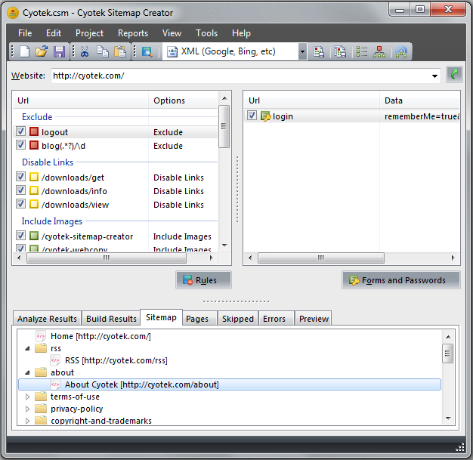Click the Forms and Passwords button
The width and height of the screenshot is (473, 460).
pyautogui.click(x=401, y=280)
